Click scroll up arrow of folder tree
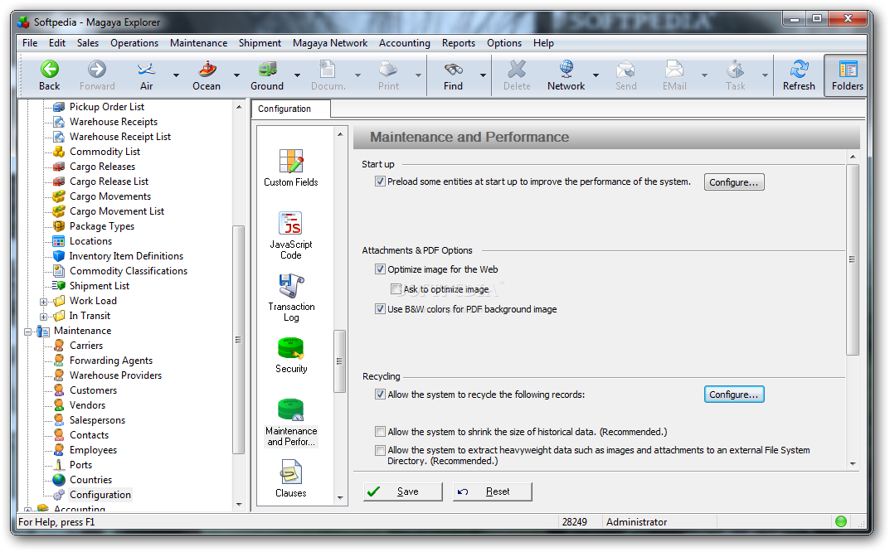890x552 pixels. click(238, 107)
